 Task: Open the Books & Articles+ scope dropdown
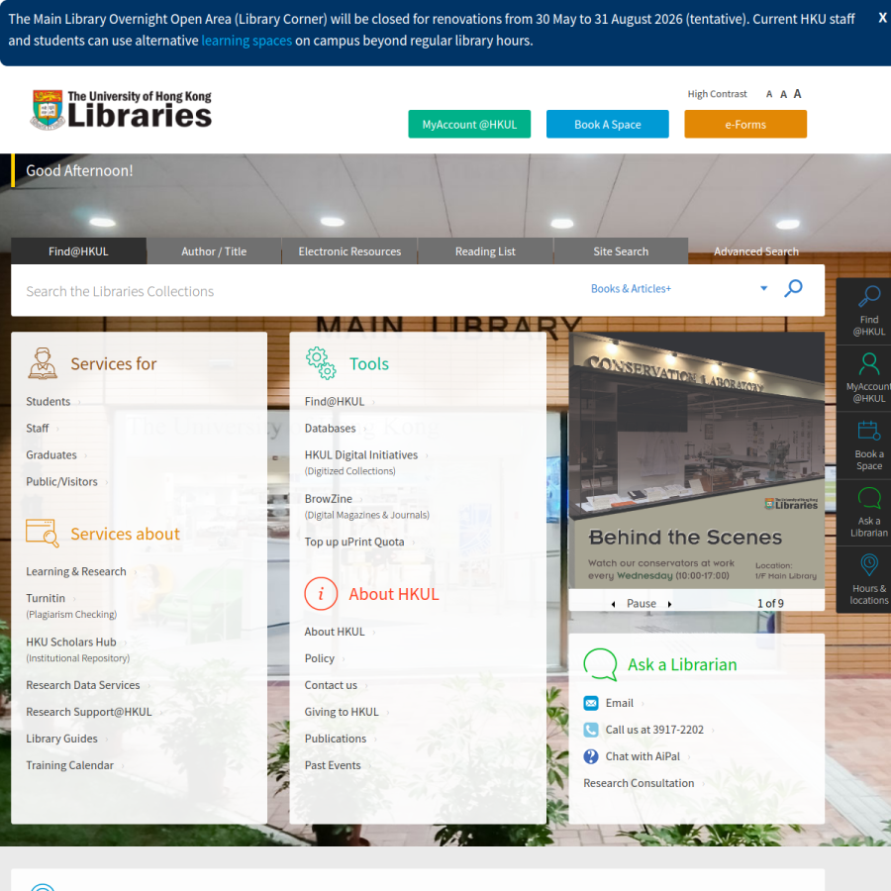coord(679,289)
